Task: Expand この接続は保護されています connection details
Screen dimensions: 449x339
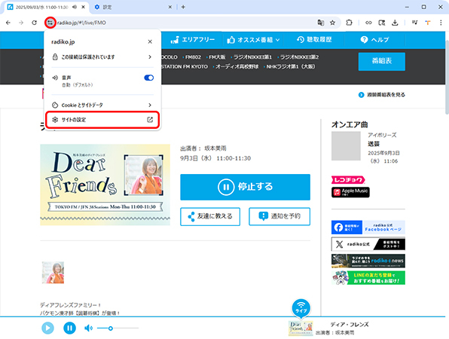Action: (x=102, y=57)
